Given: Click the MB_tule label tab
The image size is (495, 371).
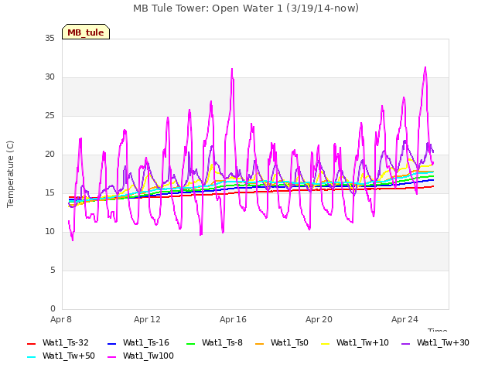Looking at the screenshot, I should [x=86, y=32].
